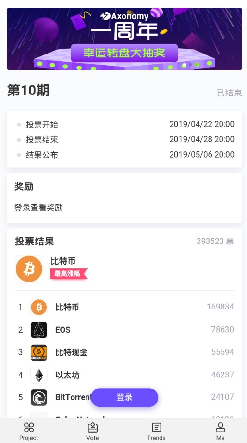Tap the 最高涨幅 highest-gain badge

pyautogui.click(x=69, y=273)
